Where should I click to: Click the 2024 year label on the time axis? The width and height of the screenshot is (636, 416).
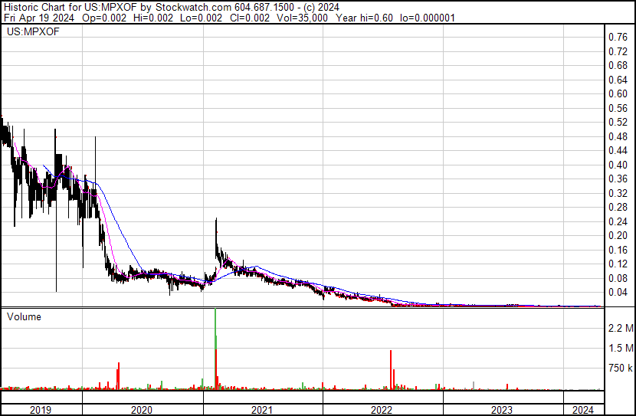pyautogui.click(x=583, y=410)
